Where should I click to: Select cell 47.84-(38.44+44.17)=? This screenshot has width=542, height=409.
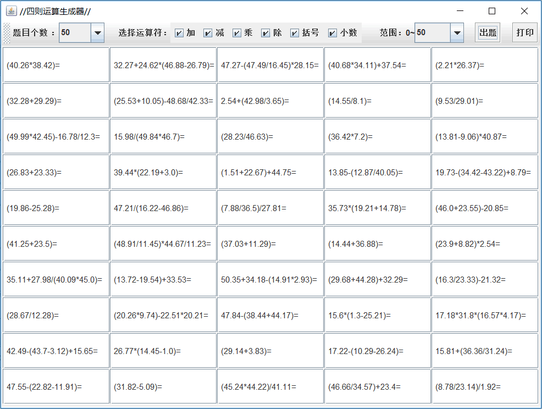click(x=270, y=316)
